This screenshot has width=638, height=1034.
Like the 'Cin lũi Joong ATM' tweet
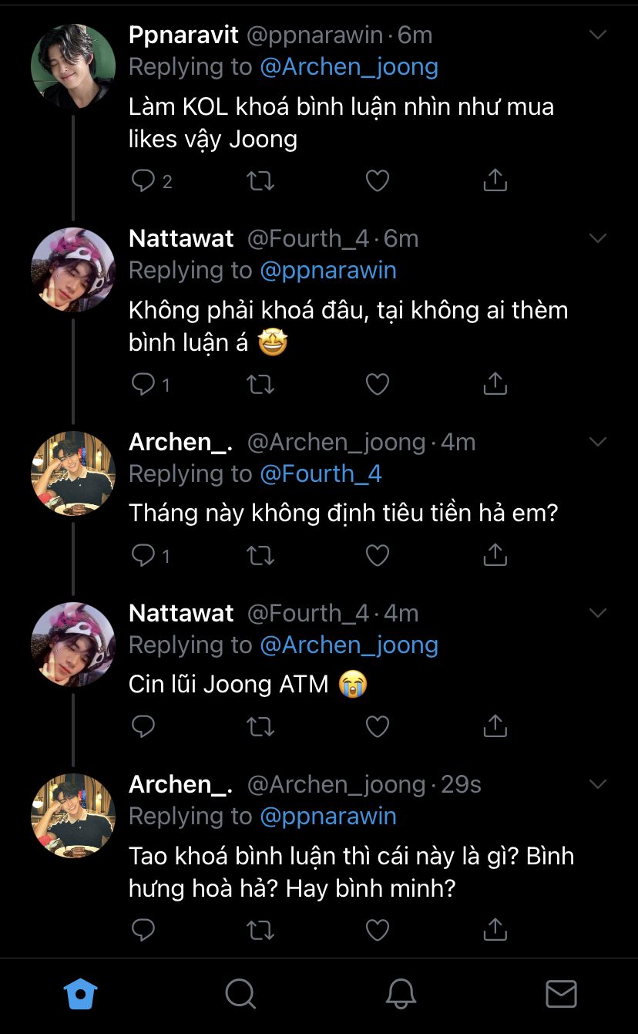pyautogui.click(x=377, y=726)
